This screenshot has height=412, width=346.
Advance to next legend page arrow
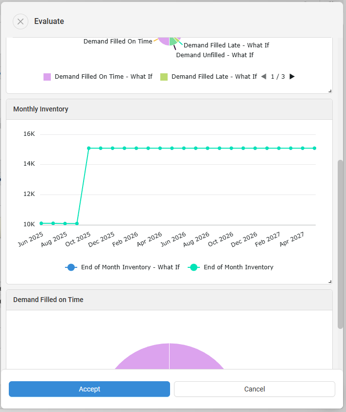pyautogui.click(x=292, y=77)
